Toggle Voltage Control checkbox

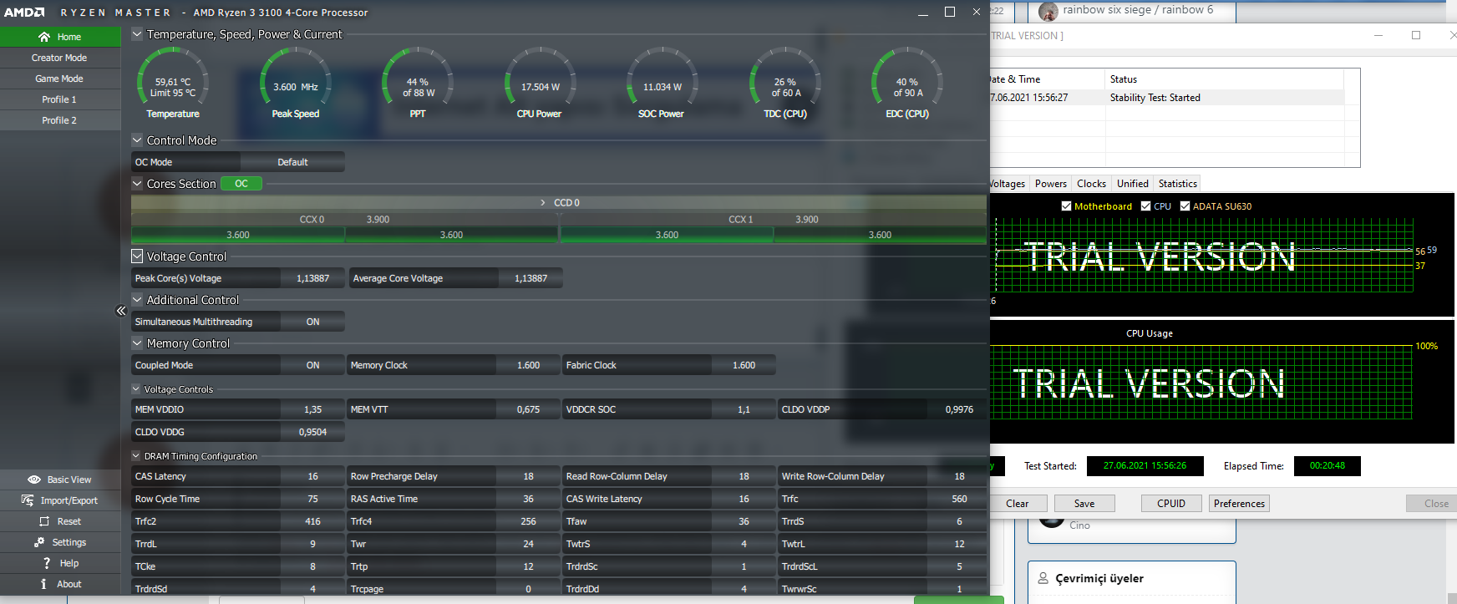coord(138,256)
